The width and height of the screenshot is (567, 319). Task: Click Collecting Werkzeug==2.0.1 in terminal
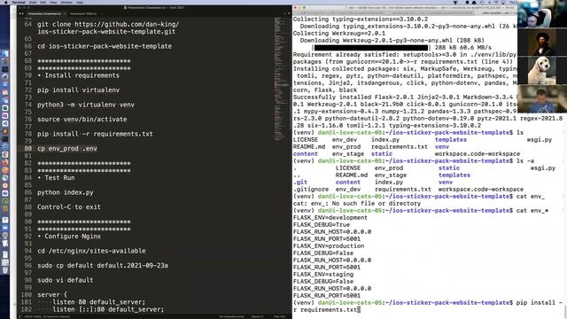click(x=339, y=34)
